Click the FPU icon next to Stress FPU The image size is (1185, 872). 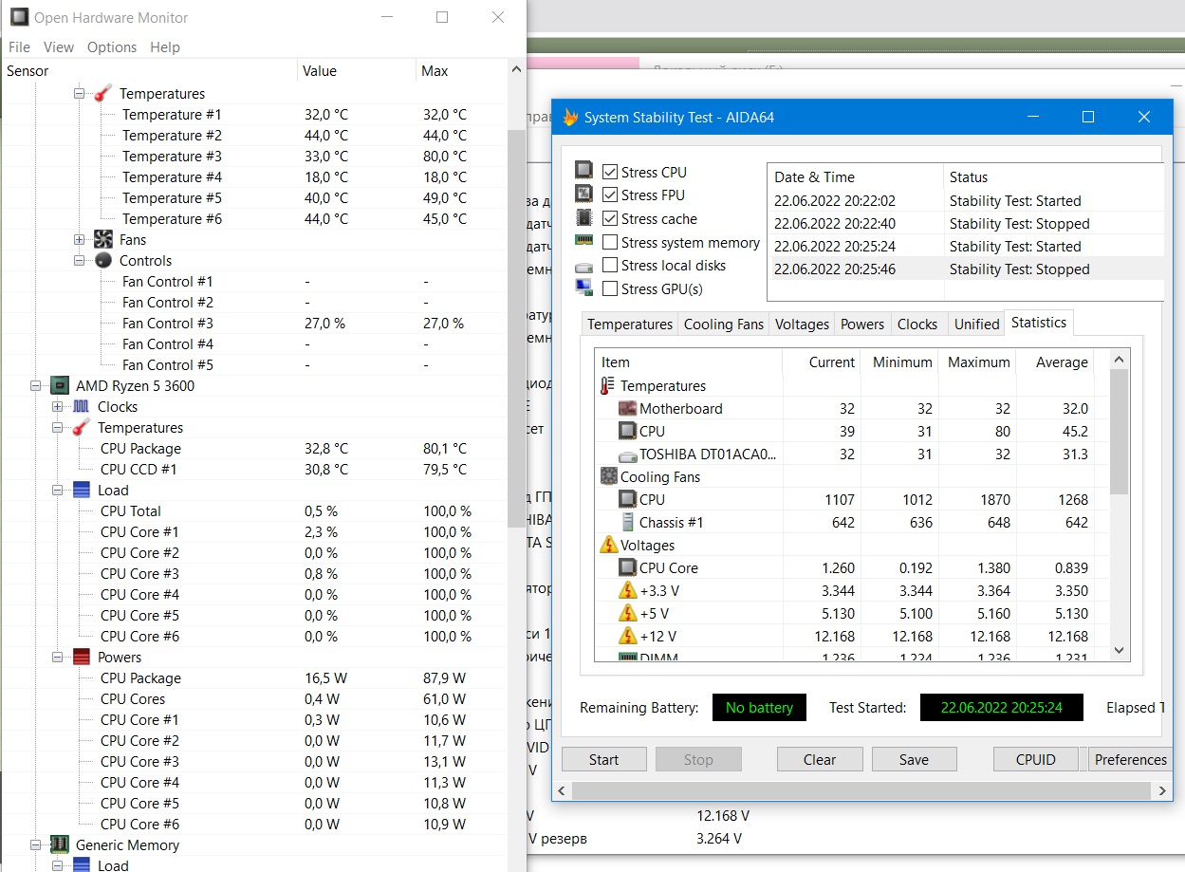pyautogui.click(x=584, y=195)
